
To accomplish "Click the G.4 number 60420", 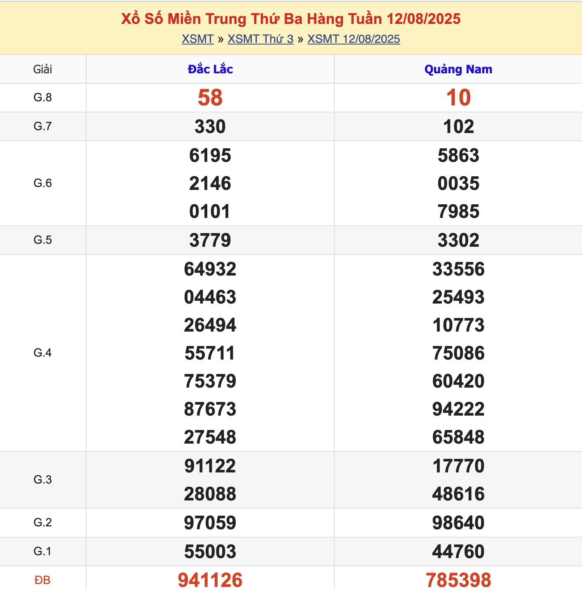I will coord(458,381).
